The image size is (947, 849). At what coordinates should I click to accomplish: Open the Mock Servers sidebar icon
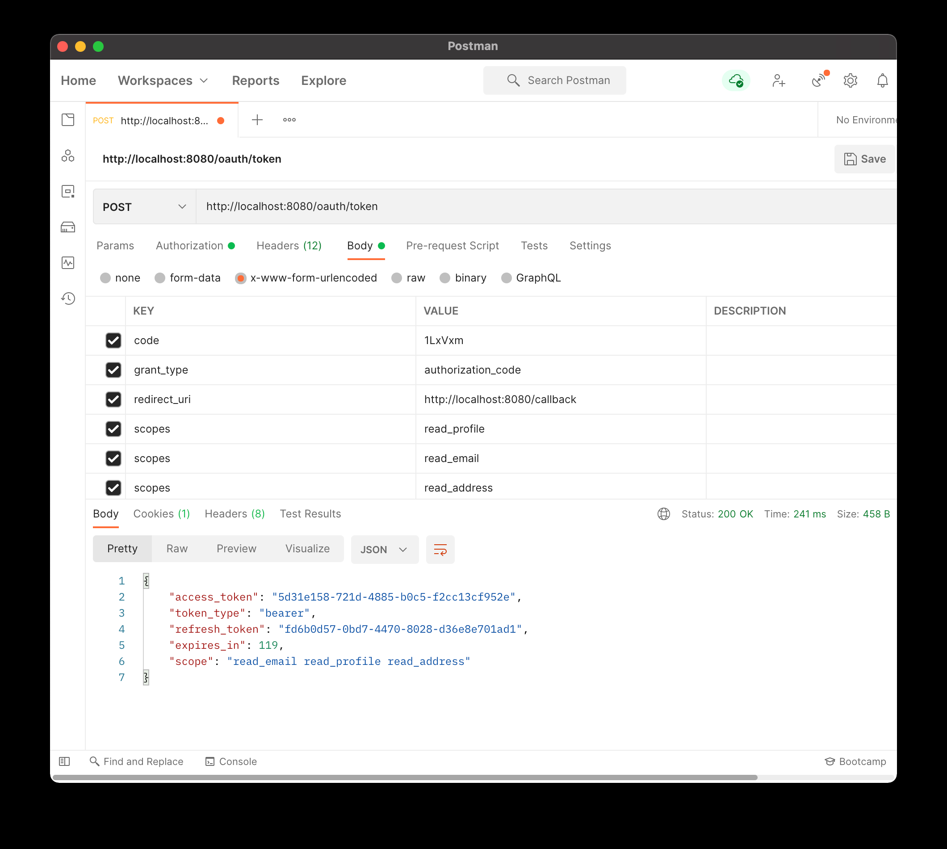click(68, 227)
